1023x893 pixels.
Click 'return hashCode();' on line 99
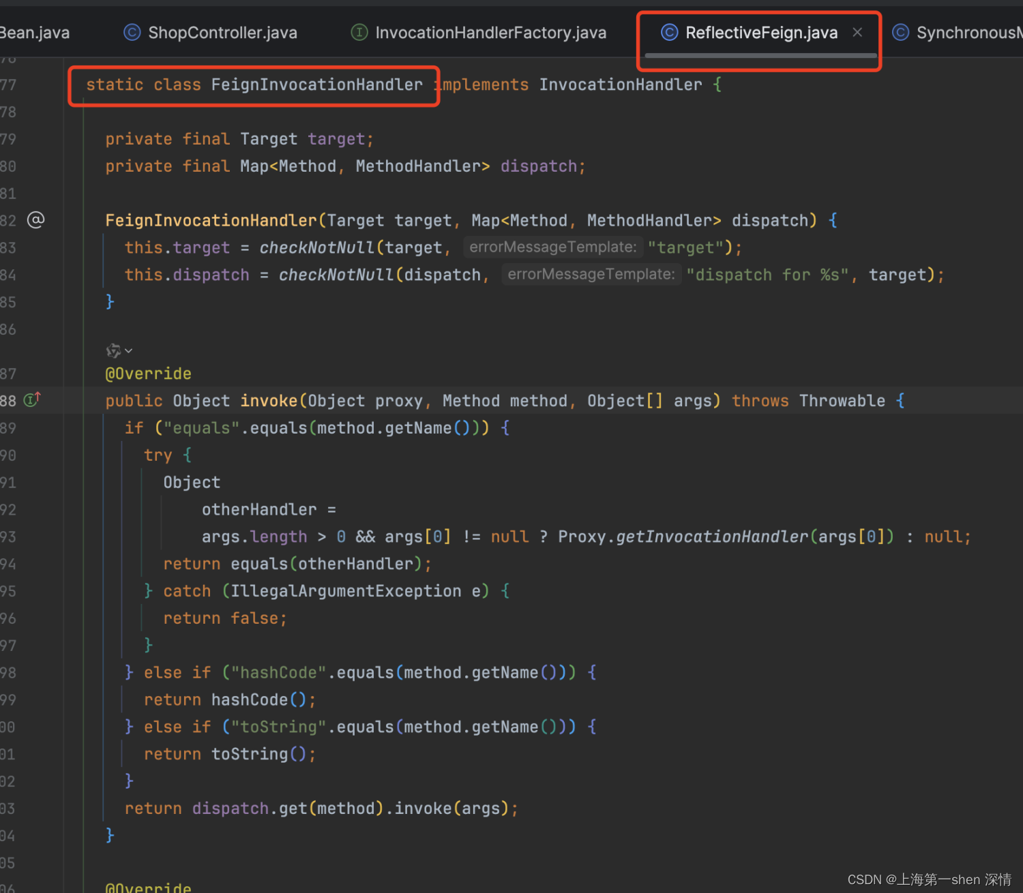(x=230, y=700)
